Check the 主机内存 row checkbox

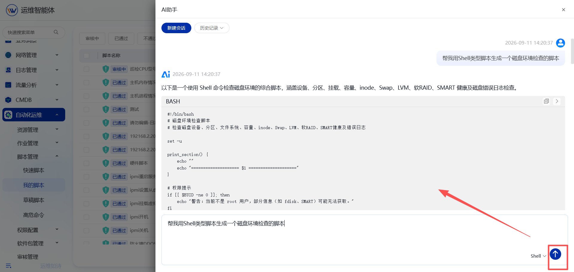[86, 82]
